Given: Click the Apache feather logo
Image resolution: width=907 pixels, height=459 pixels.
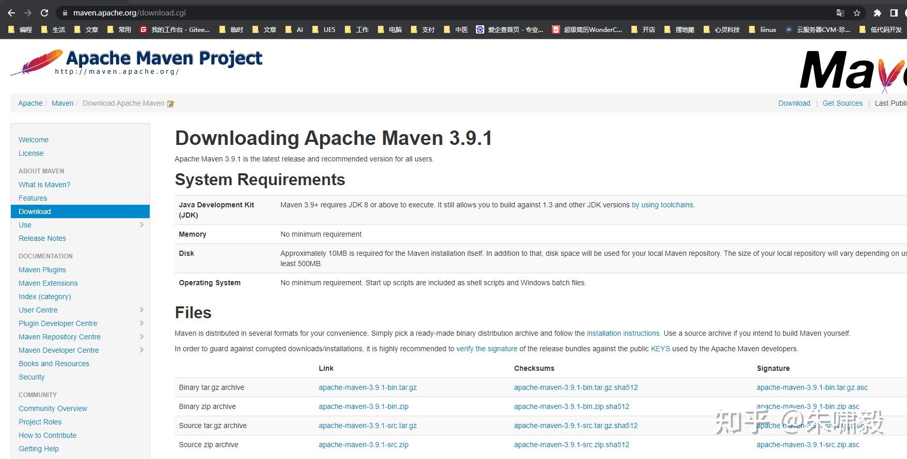Looking at the screenshot, I should tap(37, 62).
